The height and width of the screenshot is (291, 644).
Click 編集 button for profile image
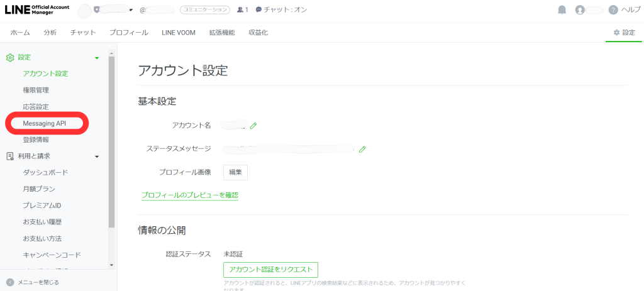235,172
